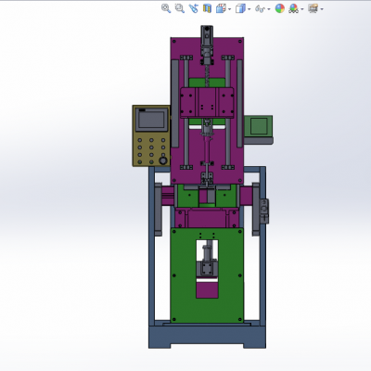Screen dimensions: 371x371
Task: Select the control panel touchscreen in model
Action: click(151, 120)
